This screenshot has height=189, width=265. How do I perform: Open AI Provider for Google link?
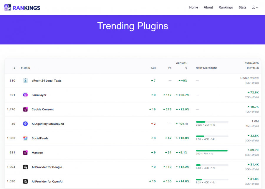point(47,167)
